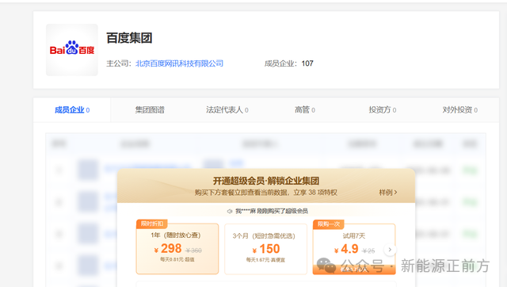The width and height of the screenshot is (507, 287).
Task: Click the speaker icon beside purchase notice
Action: coord(230,212)
